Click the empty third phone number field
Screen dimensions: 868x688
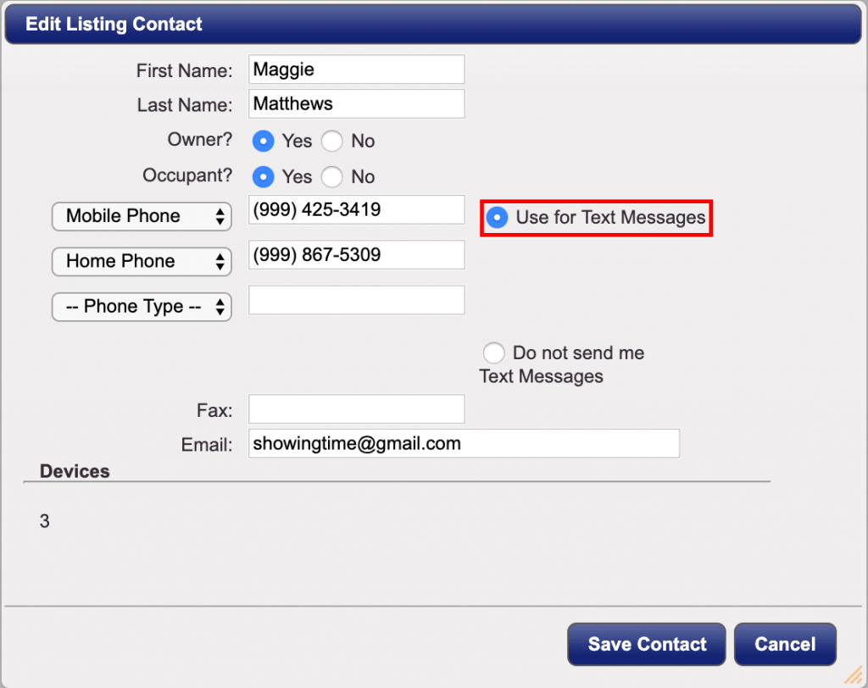tap(356, 300)
